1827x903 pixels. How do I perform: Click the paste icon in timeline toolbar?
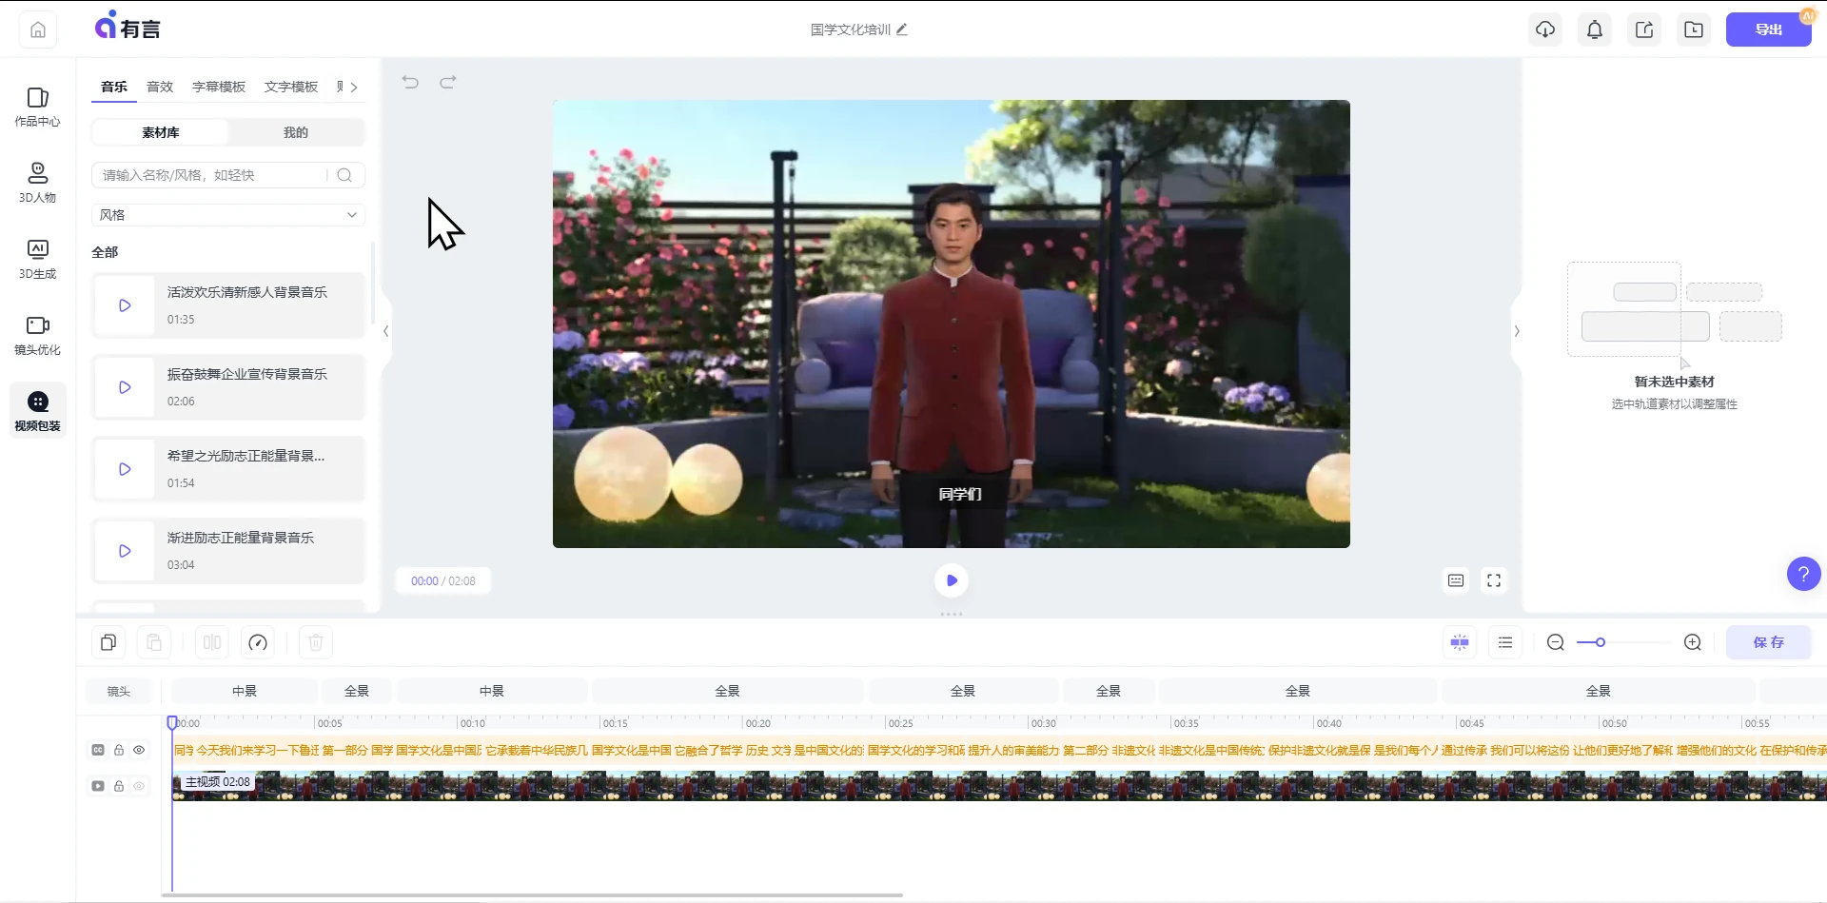[x=154, y=642]
